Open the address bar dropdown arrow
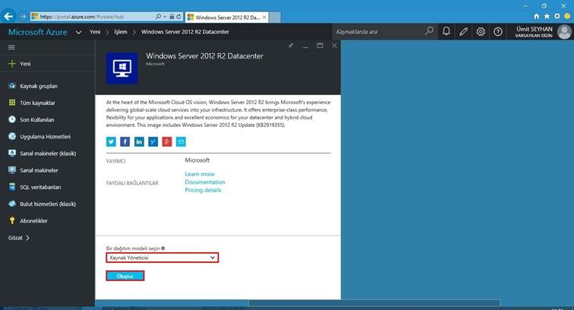The width and height of the screenshot is (574, 310). point(165,17)
